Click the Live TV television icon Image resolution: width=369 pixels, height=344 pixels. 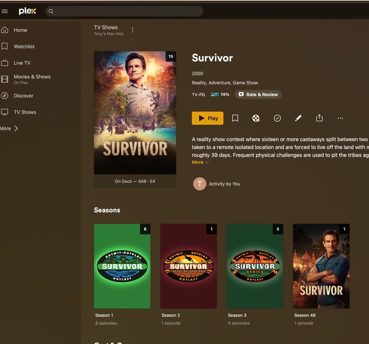click(5, 63)
